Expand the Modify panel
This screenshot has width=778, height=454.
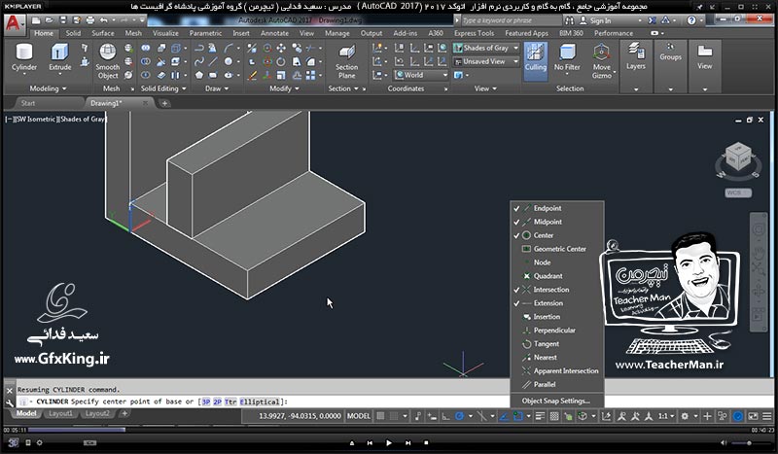tap(284, 88)
